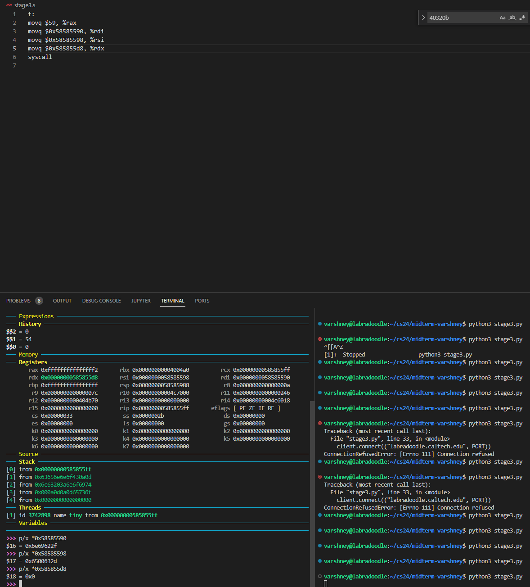Click the find input containing 40320b
Viewport: 530px width, 587px height.
coord(461,18)
